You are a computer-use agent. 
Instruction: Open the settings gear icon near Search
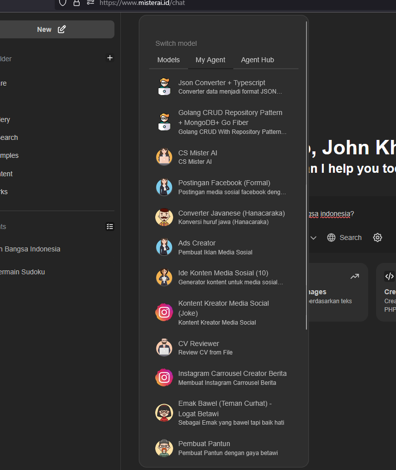(x=378, y=237)
